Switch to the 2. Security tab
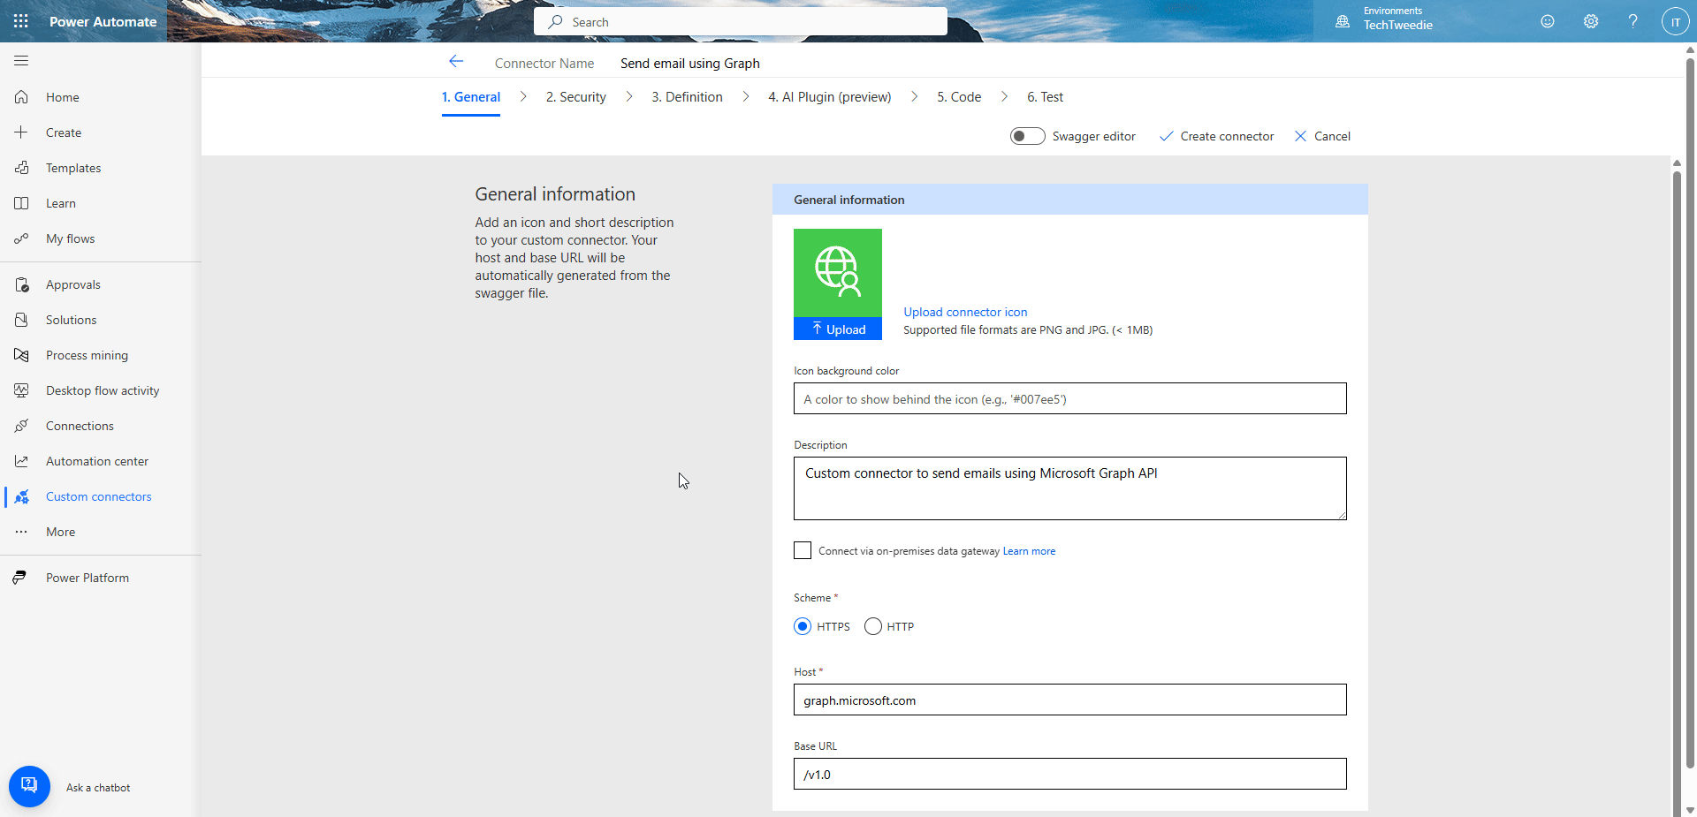This screenshot has height=817, width=1697. [575, 97]
